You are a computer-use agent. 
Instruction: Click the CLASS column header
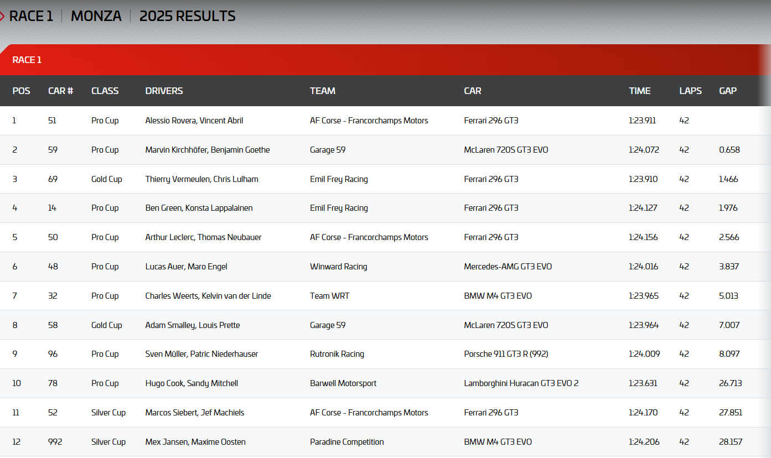tap(105, 91)
